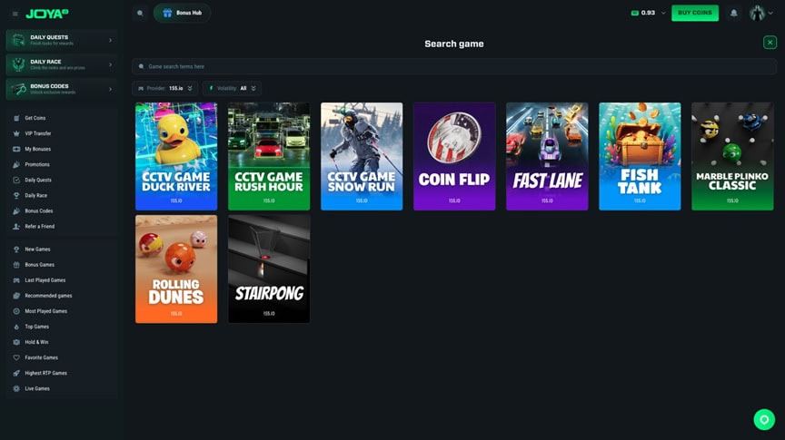The height and width of the screenshot is (440, 785).
Task: Click the Most Played Games icon
Action: [16, 311]
